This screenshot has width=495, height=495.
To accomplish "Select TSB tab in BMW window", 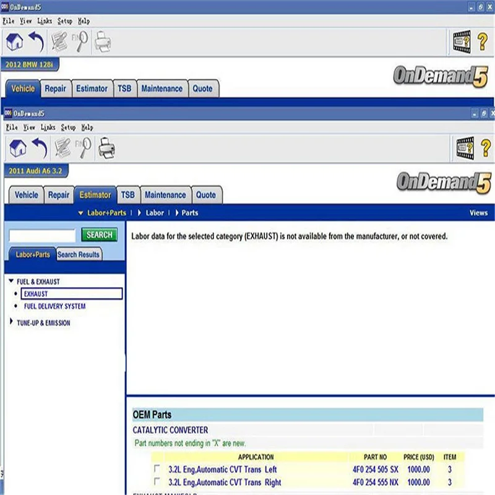I will (125, 88).
